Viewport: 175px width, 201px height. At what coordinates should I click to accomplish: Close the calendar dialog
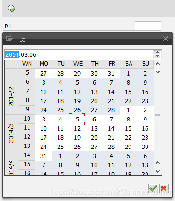point(166,39)
